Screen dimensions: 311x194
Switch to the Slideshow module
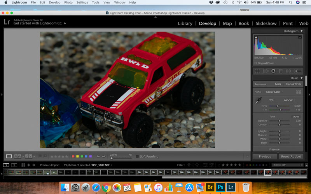[266, 23]
